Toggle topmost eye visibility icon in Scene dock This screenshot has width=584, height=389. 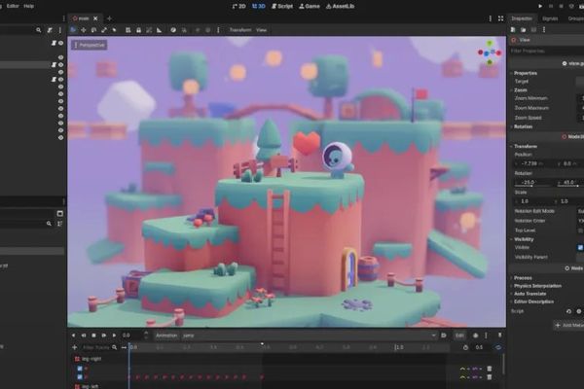60,43
